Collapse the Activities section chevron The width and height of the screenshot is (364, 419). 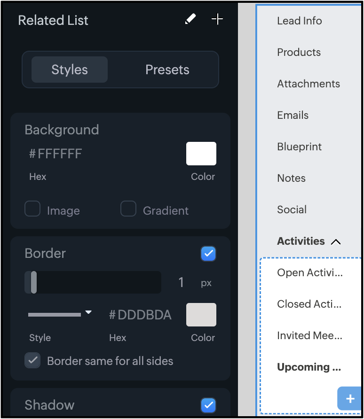click(335, 242)
